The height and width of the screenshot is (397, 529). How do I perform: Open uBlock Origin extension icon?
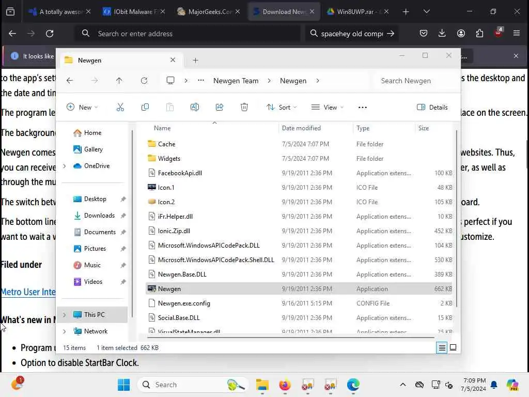(x=499, y=33)
